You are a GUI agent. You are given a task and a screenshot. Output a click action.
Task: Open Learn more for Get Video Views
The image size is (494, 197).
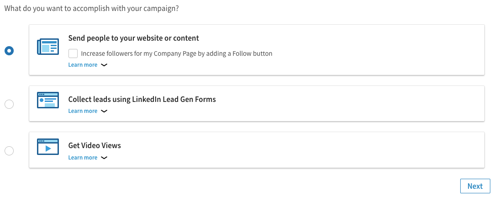click(83, 158)
